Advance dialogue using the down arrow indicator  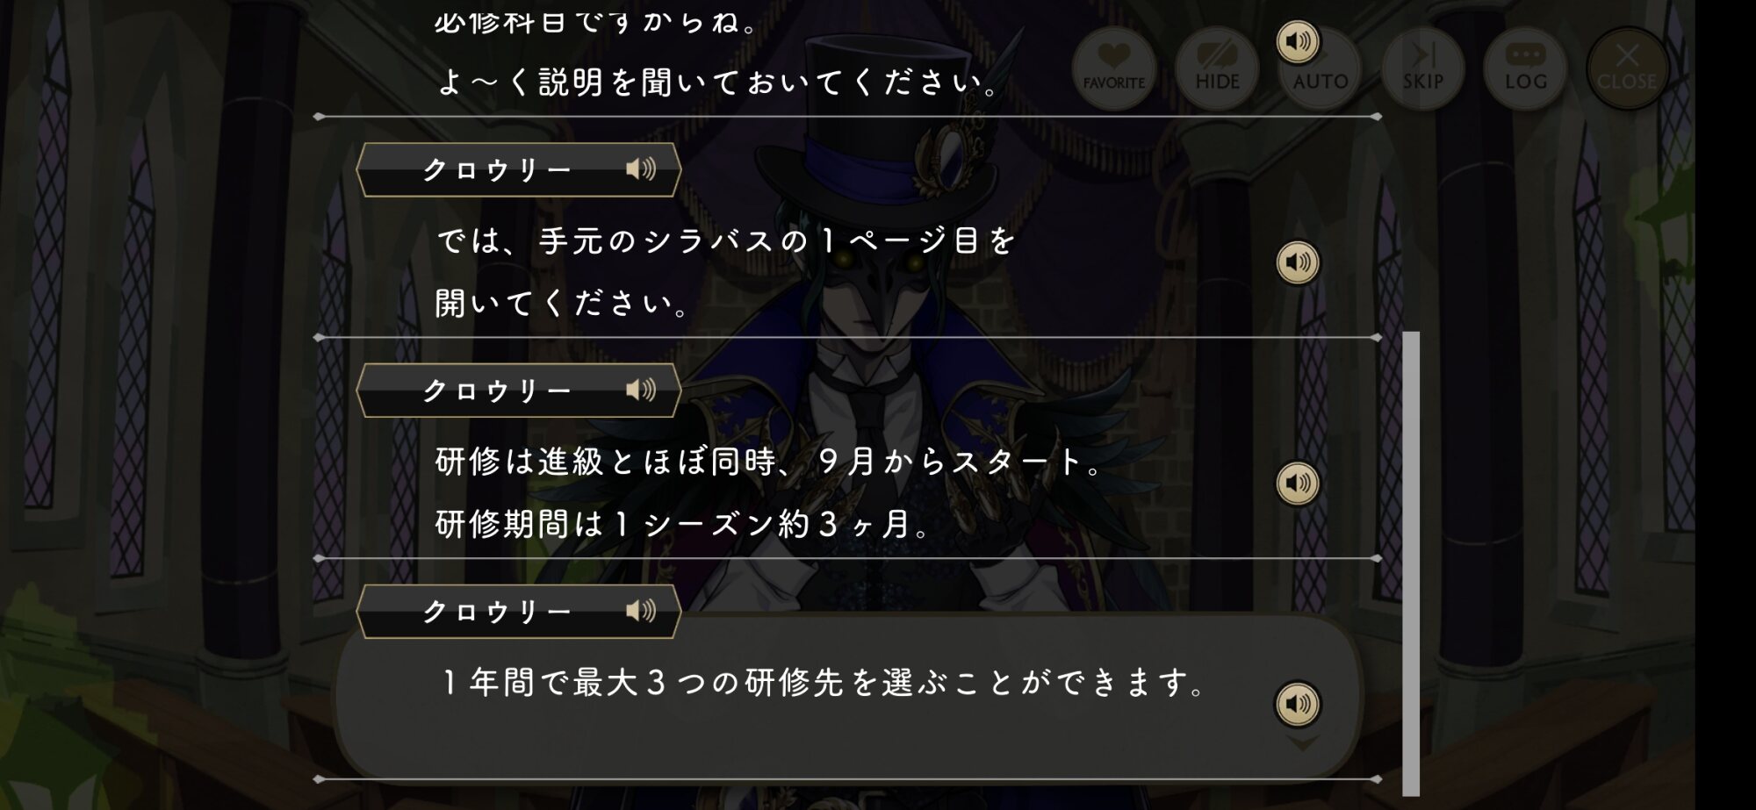coord(1302,743)
